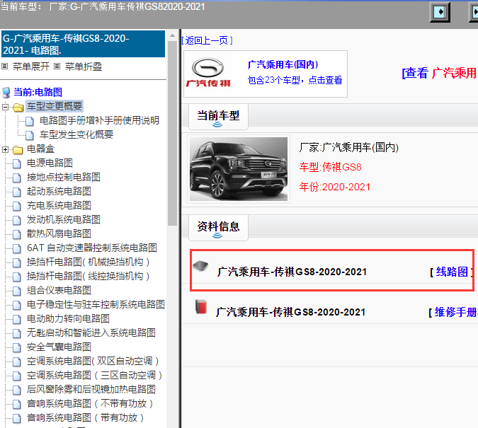
Task: Open 发动机系统电路图 tree item
Action: (64, 219)
